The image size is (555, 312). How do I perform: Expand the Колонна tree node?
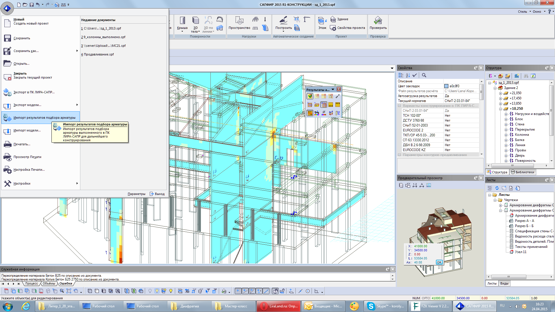pos(506,135)
